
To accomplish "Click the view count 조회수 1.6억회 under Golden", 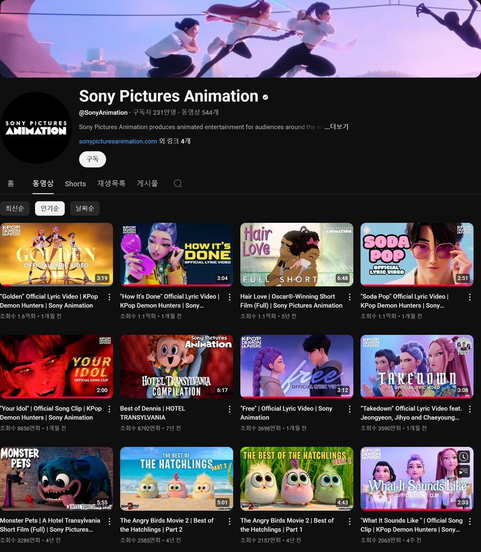I will pyautogui.click(x=18, y=316).
